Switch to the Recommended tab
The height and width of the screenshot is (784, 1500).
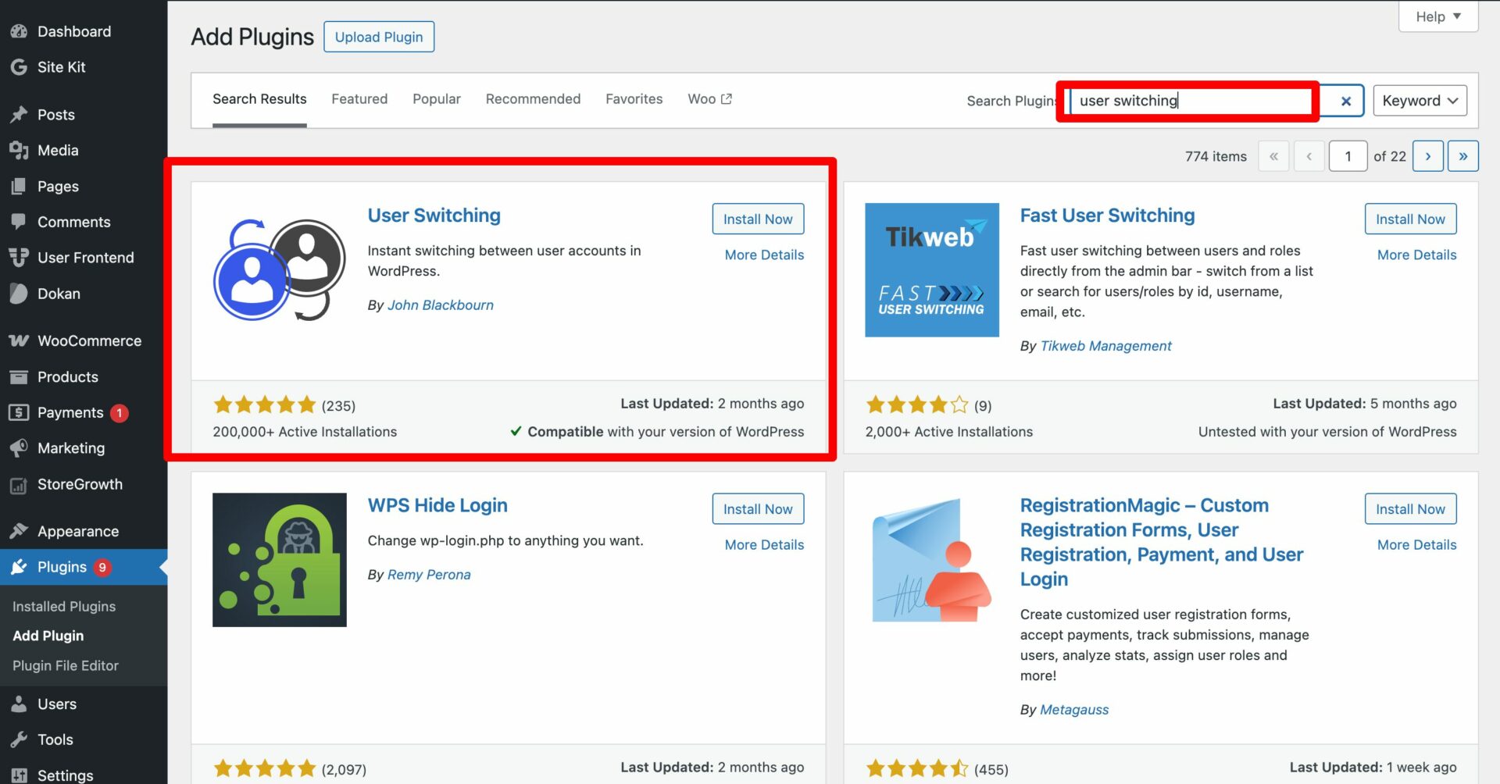point(533,99)
